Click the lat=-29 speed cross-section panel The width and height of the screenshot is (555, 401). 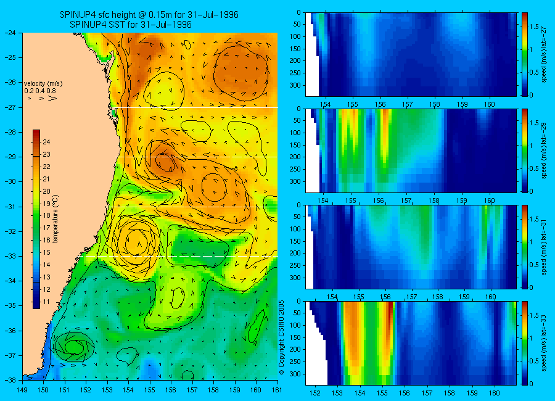click(x=411, y=151)
